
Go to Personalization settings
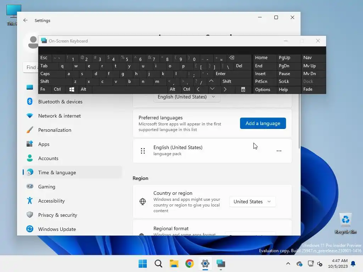point(72,130)
